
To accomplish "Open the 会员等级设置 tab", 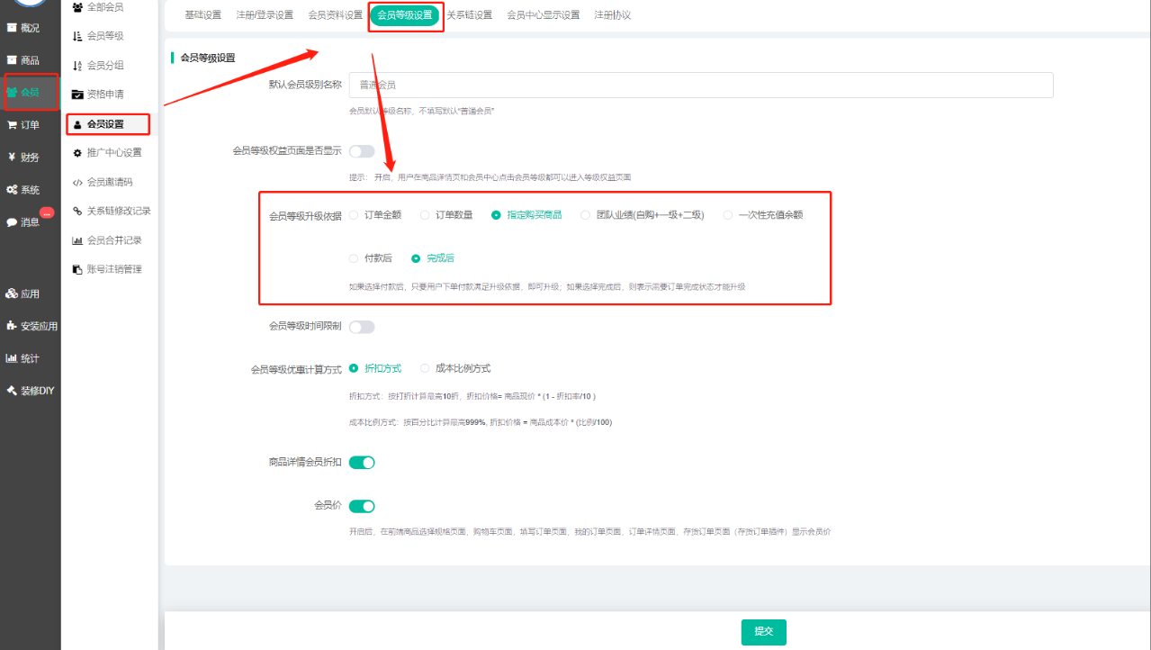I will click(405, 15).
